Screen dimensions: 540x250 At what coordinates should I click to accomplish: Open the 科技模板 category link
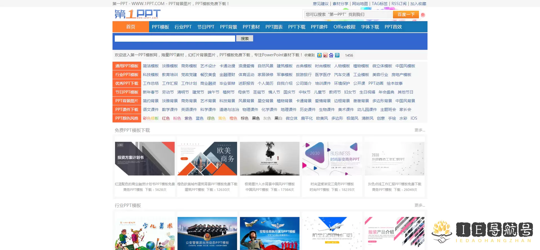[x=150, y=75]
